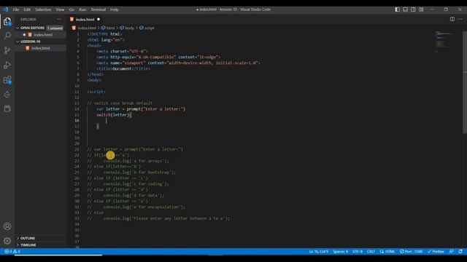Open the Selection menu
This screenshot has width=467, height=262.
click(x=43, y=9)
